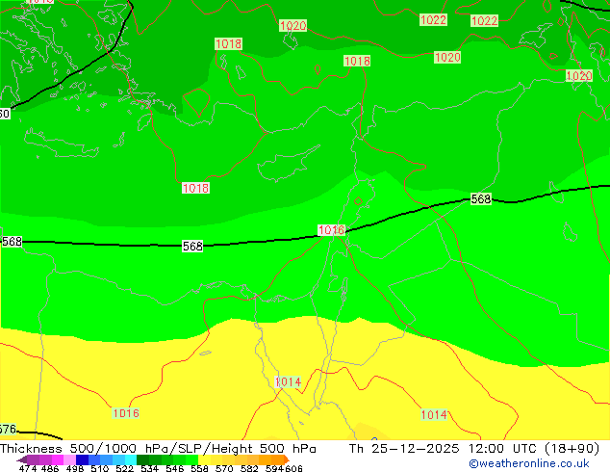Click the purple arrow tip starting the legend
This screenshot has width=610, height=472.
pos(22,459)
